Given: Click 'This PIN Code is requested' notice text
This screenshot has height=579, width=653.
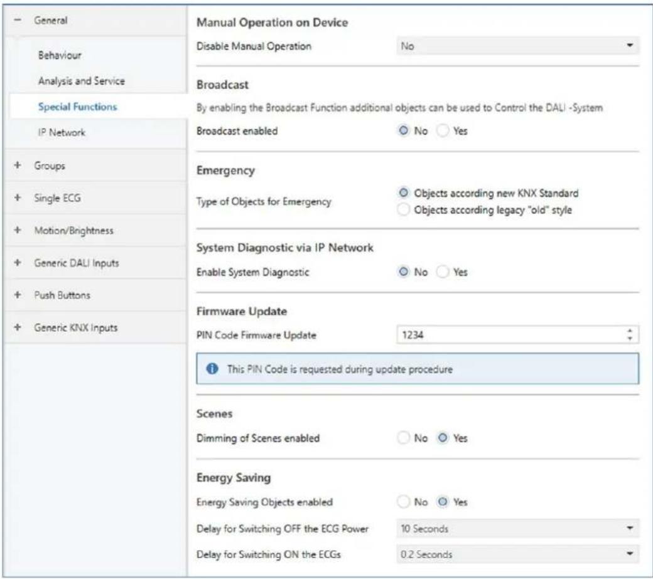Looking at the screenshot, I should click(340, 369).
